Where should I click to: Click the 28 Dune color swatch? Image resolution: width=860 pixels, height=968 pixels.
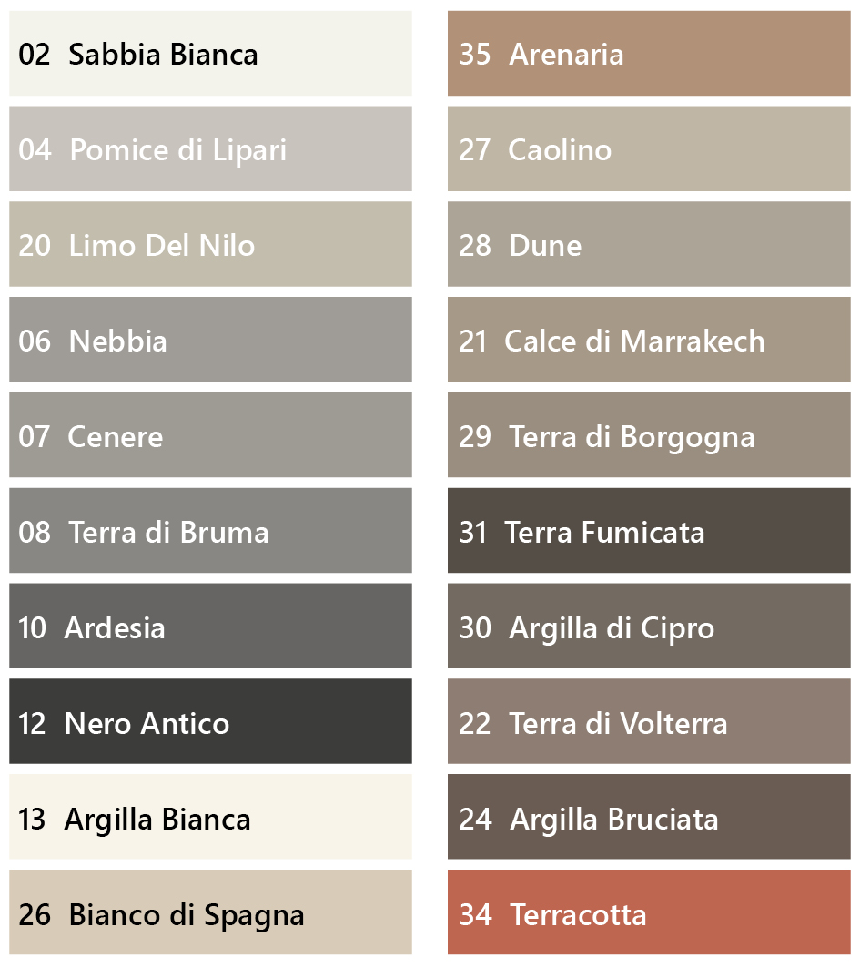pyautogui.click(x=649, y=244)
